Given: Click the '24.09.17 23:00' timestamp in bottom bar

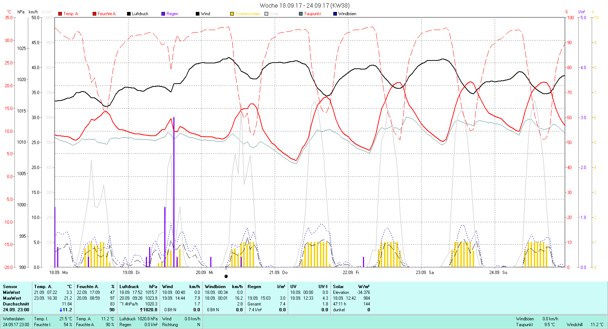Looking at the screenshot, I should (16, 325).
